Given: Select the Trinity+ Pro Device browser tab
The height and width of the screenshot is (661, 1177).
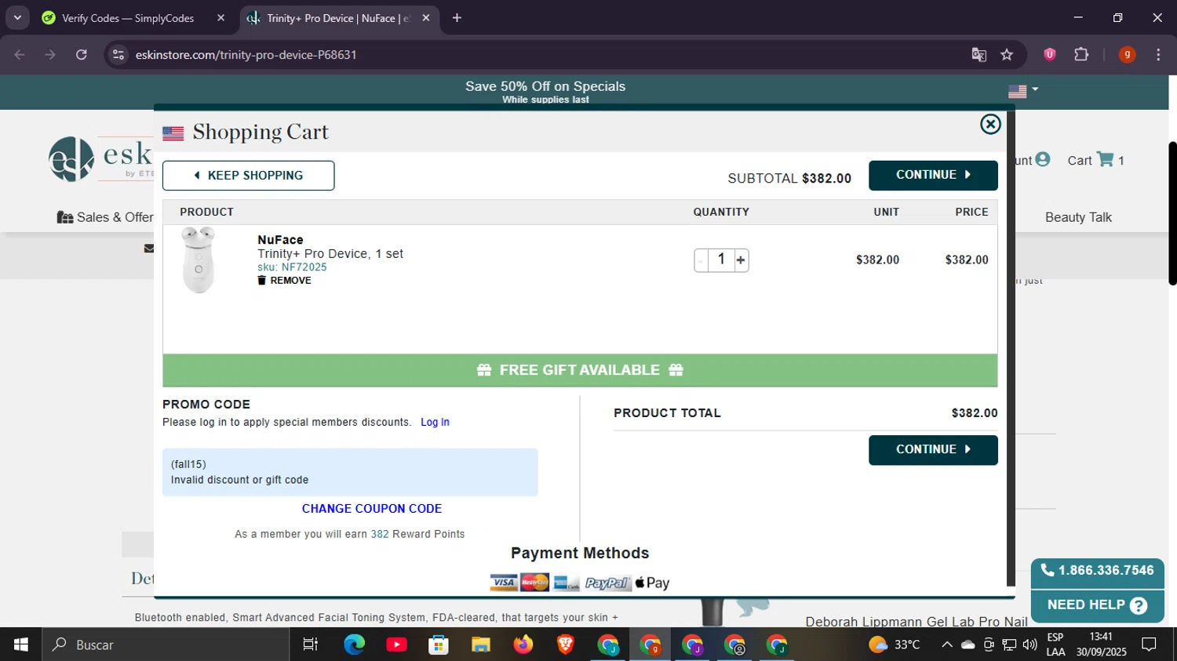Looking at the screenshot, I should pos(338,18).
